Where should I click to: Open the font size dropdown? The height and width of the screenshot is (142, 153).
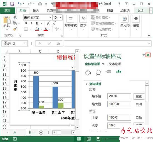pos(61,18)
